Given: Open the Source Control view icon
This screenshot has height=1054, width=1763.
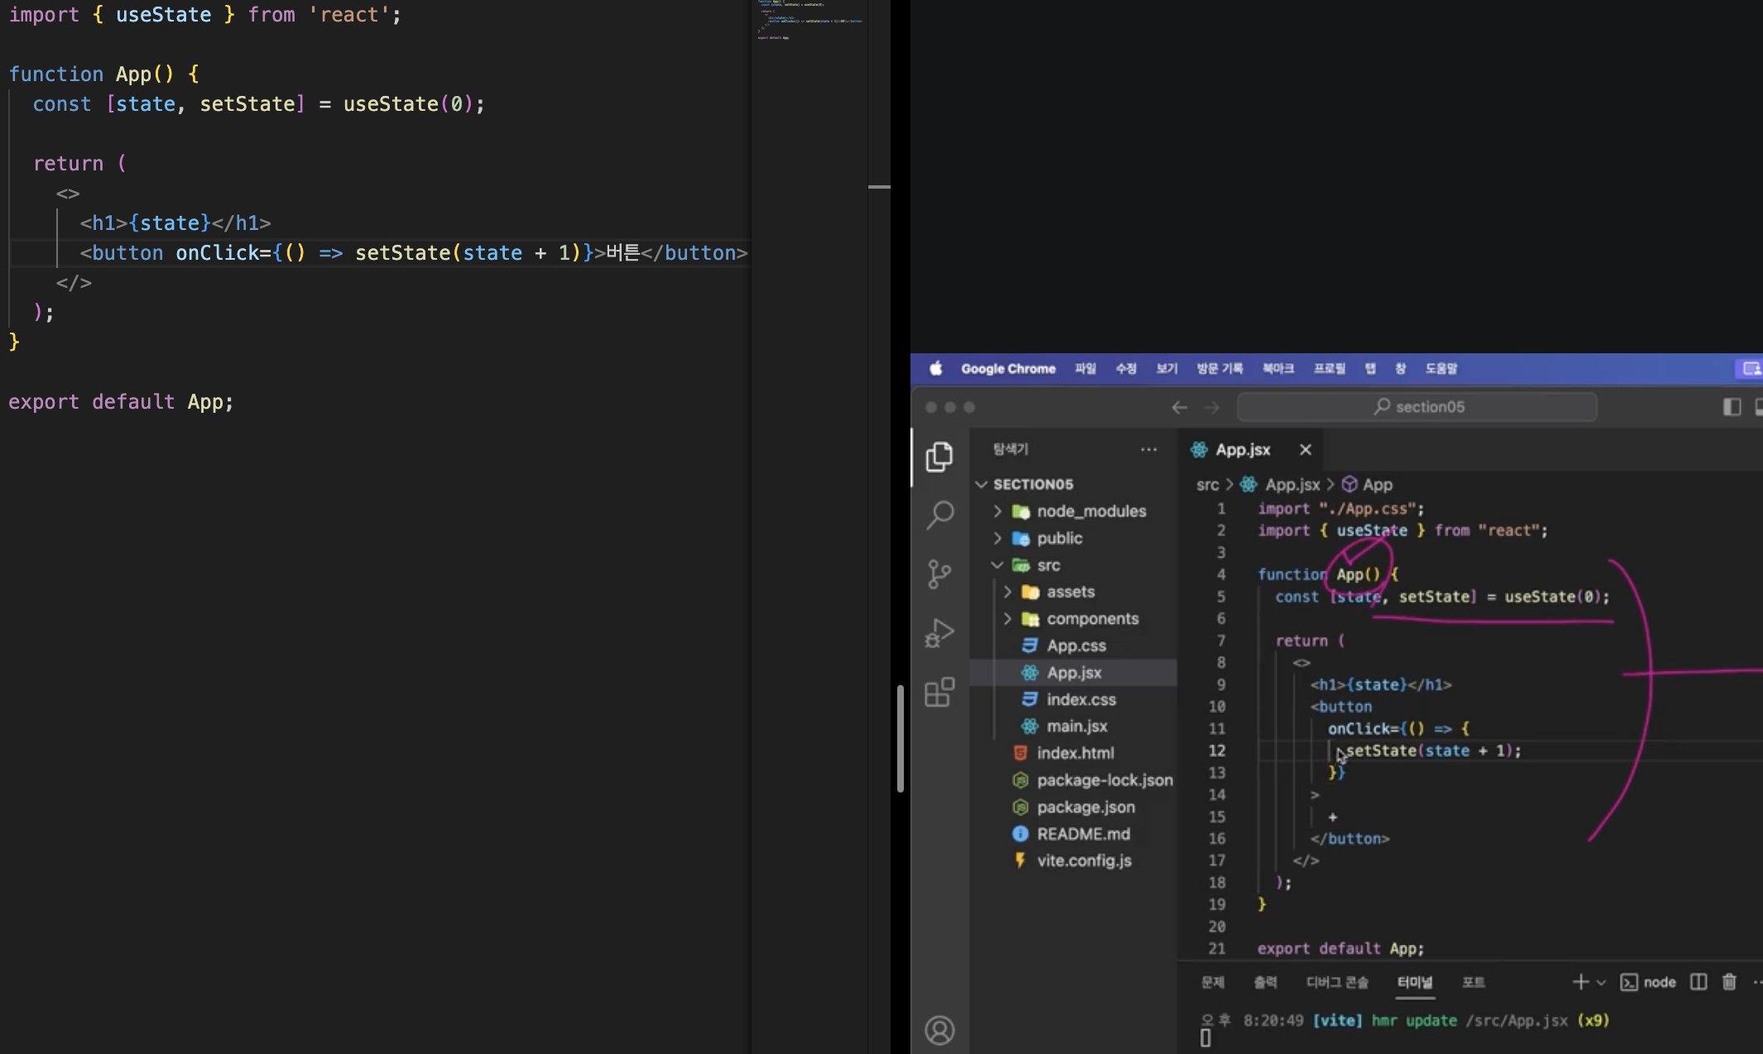Looking at the screenshot, I should 939,574.
